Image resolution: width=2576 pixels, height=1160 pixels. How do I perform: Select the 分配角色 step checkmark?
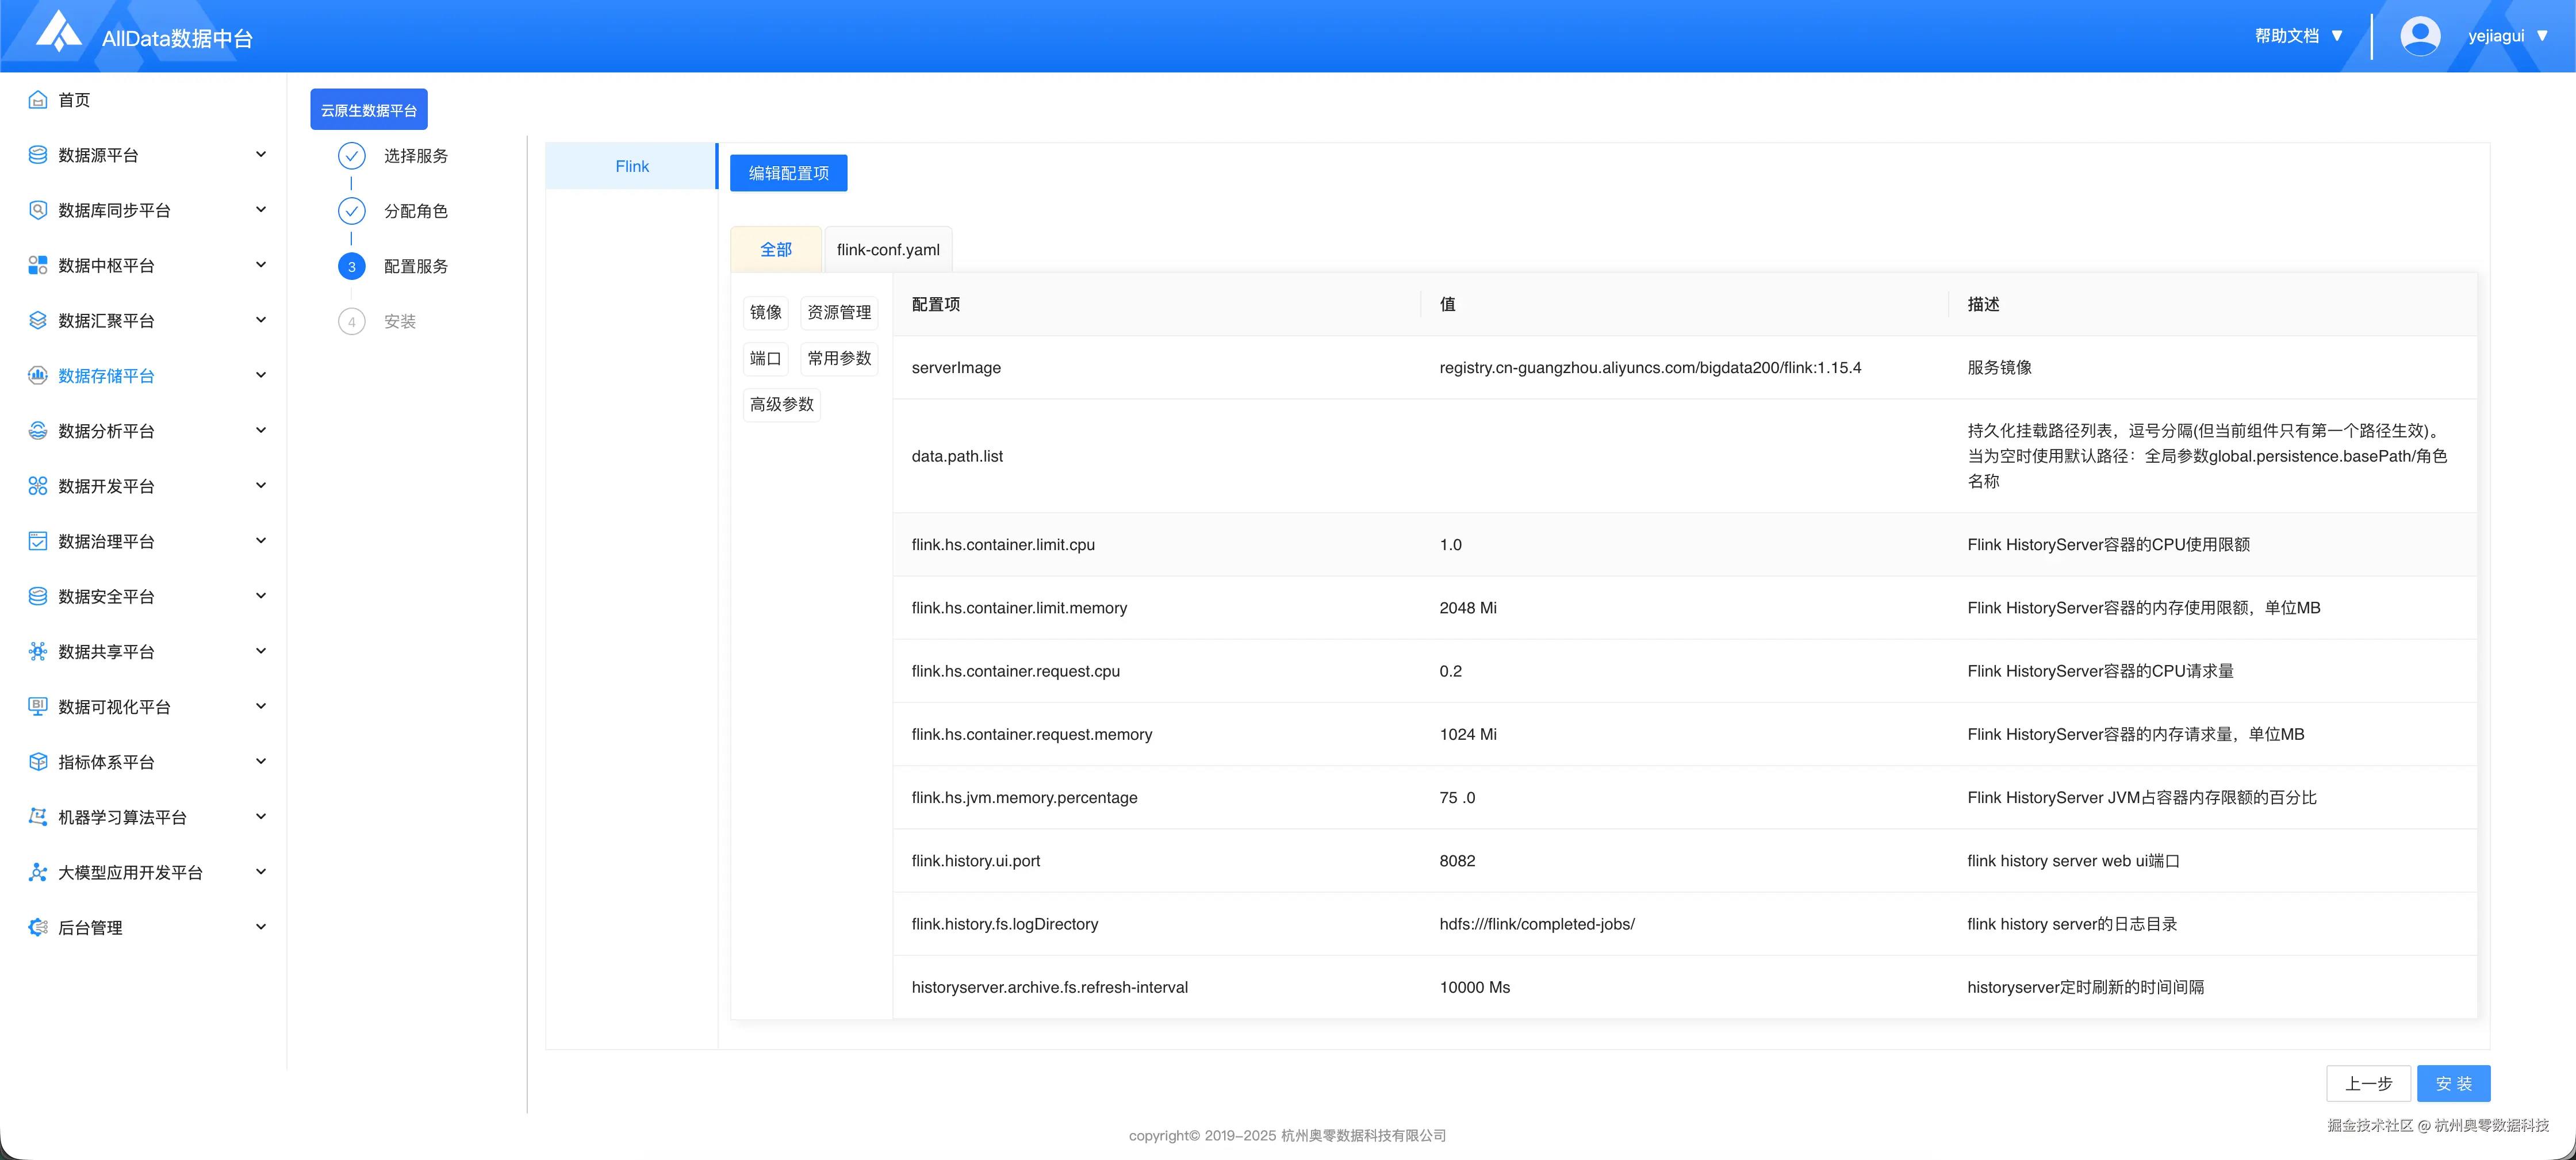pyautogui.click(x=351, y=211)
